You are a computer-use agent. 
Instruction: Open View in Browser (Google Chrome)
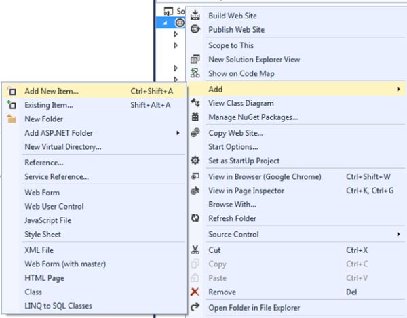[265, 177]
